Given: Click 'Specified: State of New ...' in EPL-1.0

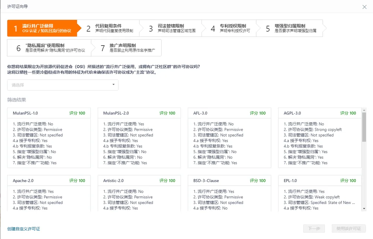Looking at the screenshot, I should 319,202.
